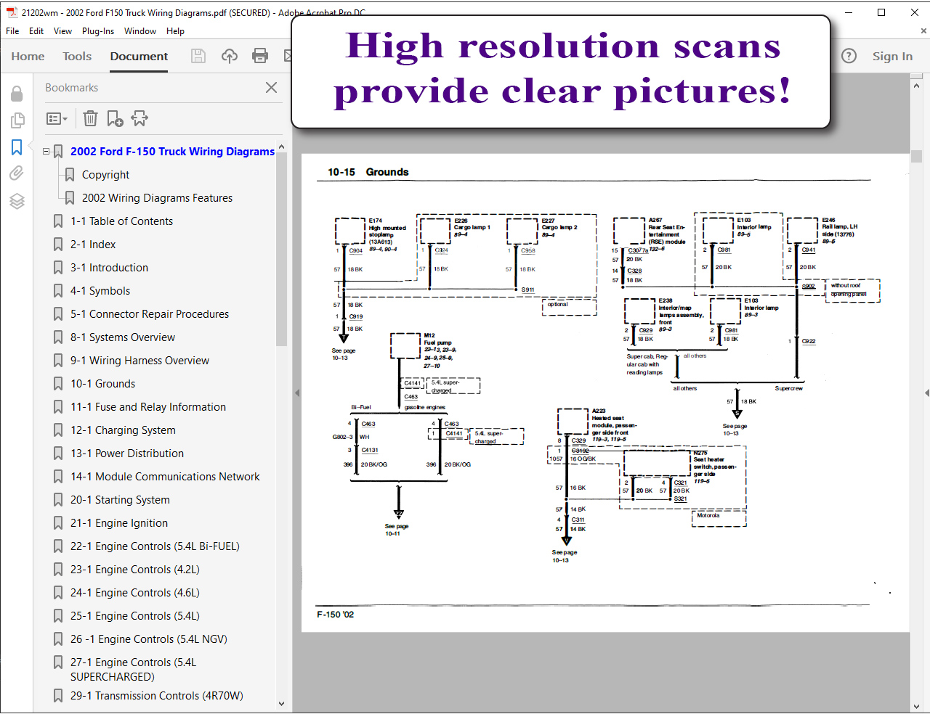Open 26-1 Engine Controls (5.4L NGV) bookmark

149,639
